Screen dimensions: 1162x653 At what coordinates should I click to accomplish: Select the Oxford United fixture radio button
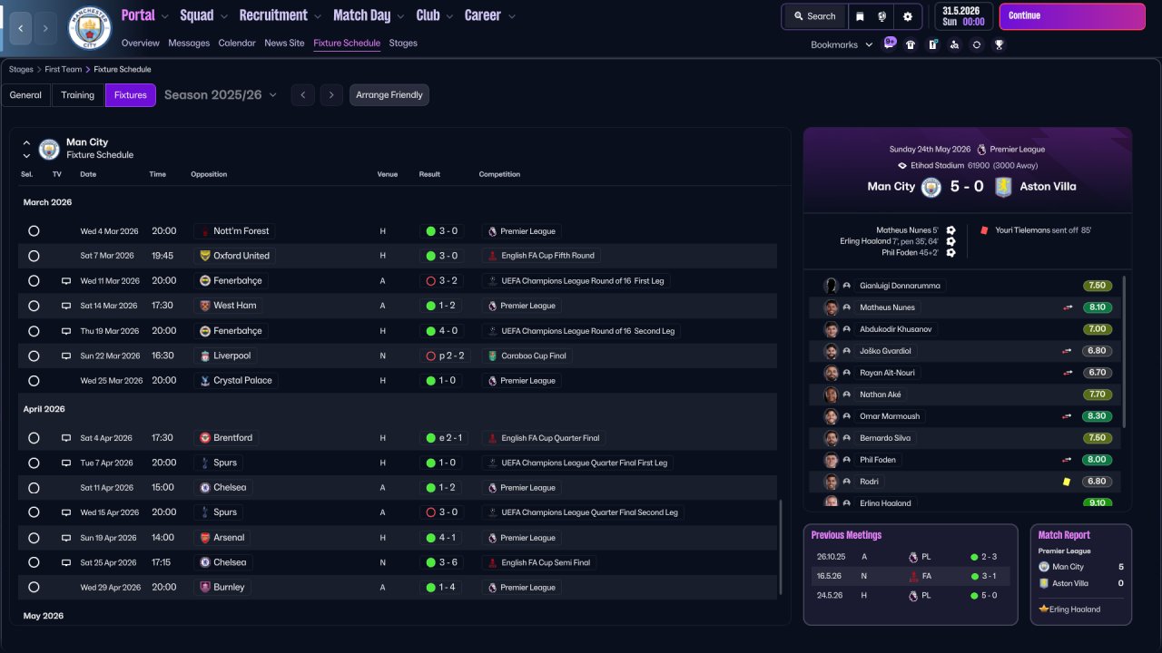[34, 256]
